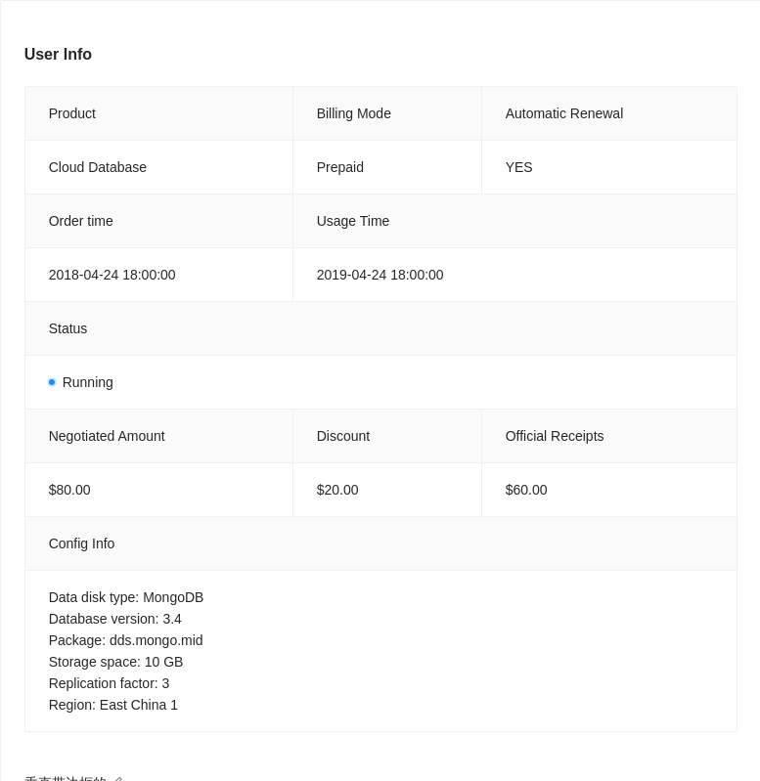Click the Config Info header cell

(81, 543)
